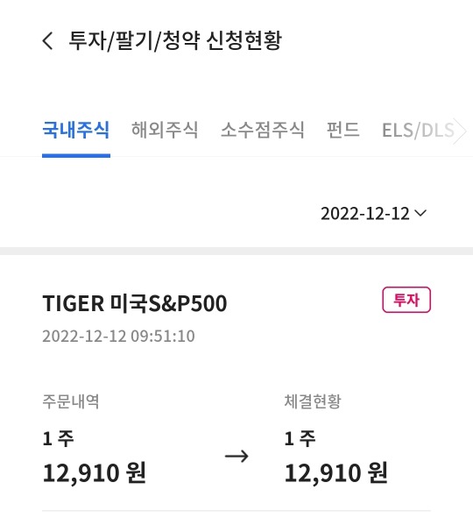Image resolution: width=473 pixels, height=518 pixels.
Task: Click the 체결현황 label
Action: tap(313, 401)
